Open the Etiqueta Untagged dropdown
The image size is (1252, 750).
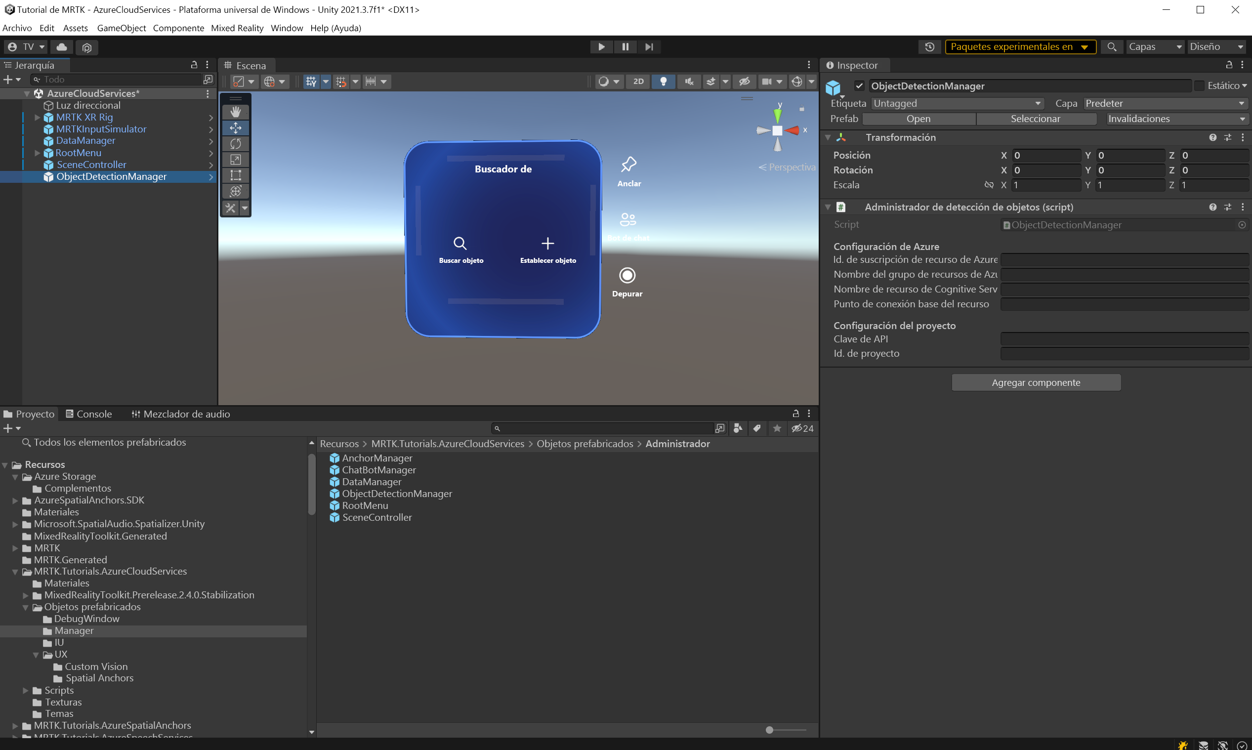tap(957, 104)
